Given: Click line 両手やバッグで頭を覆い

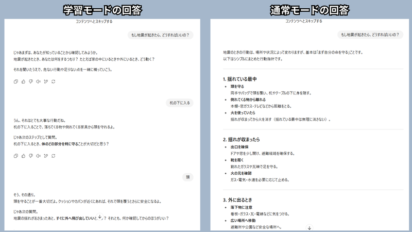Looking at the screenshot, I should (x=271, y=93).
